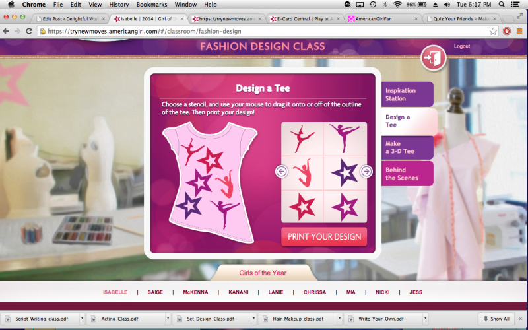
Task: Select JESS in the girls list
Action: coord(416,292)
